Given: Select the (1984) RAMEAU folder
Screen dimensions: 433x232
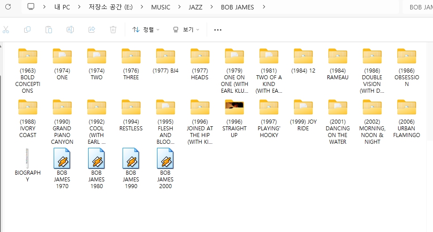Looking at the screenshot, I should 337,57.
